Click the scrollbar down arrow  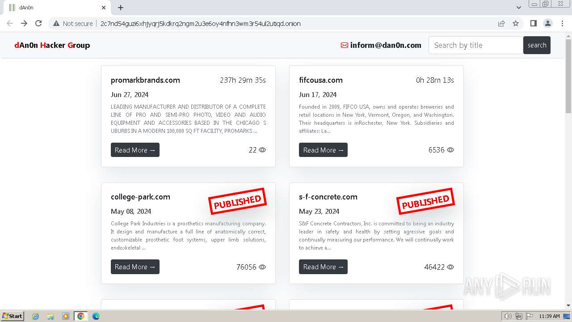pos(568,305)
